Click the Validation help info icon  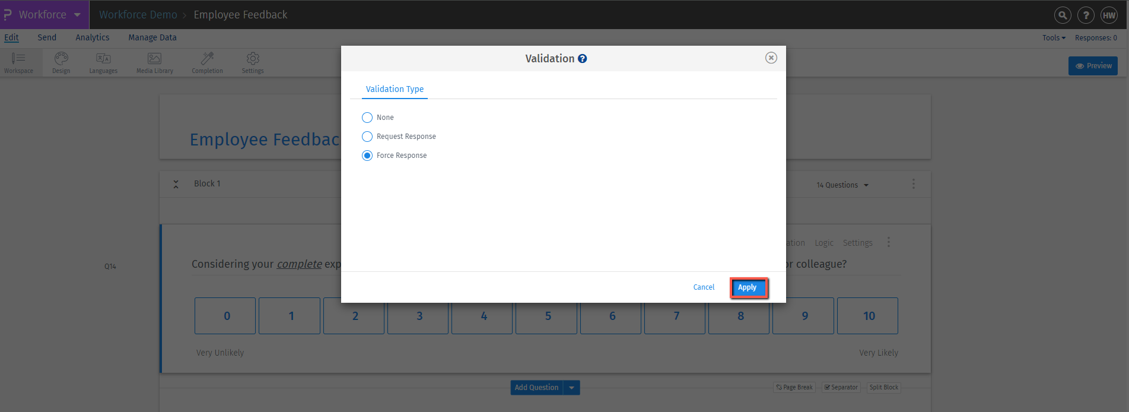click(x=583, y=59)
